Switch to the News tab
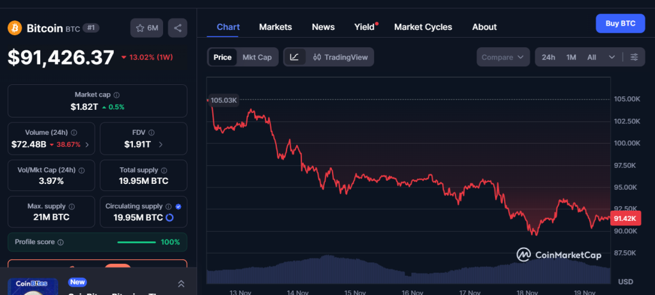Image resolution: width=655 pixels, height=295 pixels. click(x=323, y=27)
